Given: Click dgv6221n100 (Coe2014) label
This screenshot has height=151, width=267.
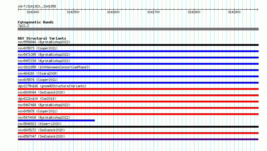Looking at the screenshot, I should click(37, 99).
